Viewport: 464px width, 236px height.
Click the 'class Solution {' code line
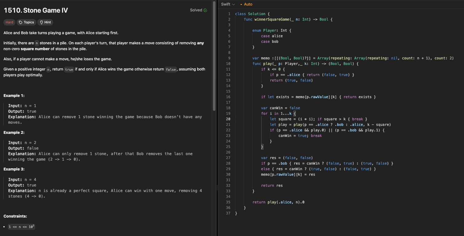click(x=252, y=14)
